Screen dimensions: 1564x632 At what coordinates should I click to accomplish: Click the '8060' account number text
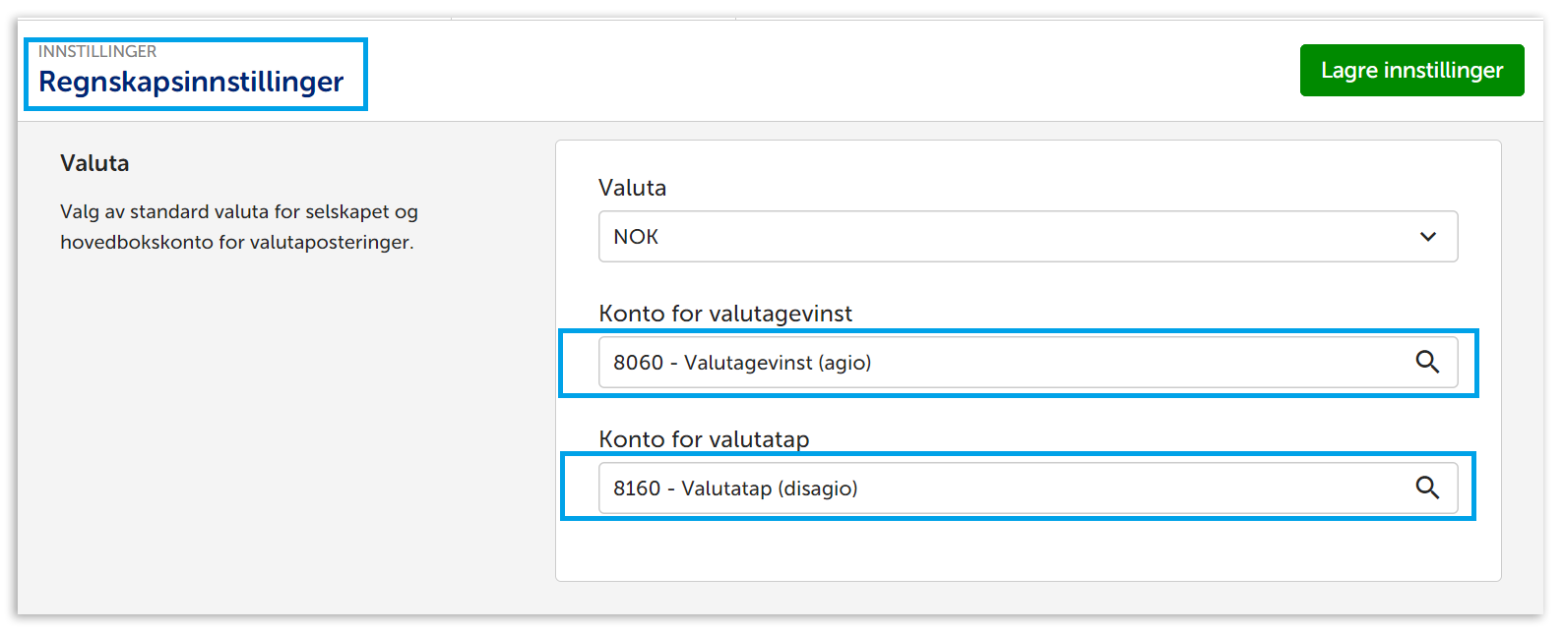(638, 363)
